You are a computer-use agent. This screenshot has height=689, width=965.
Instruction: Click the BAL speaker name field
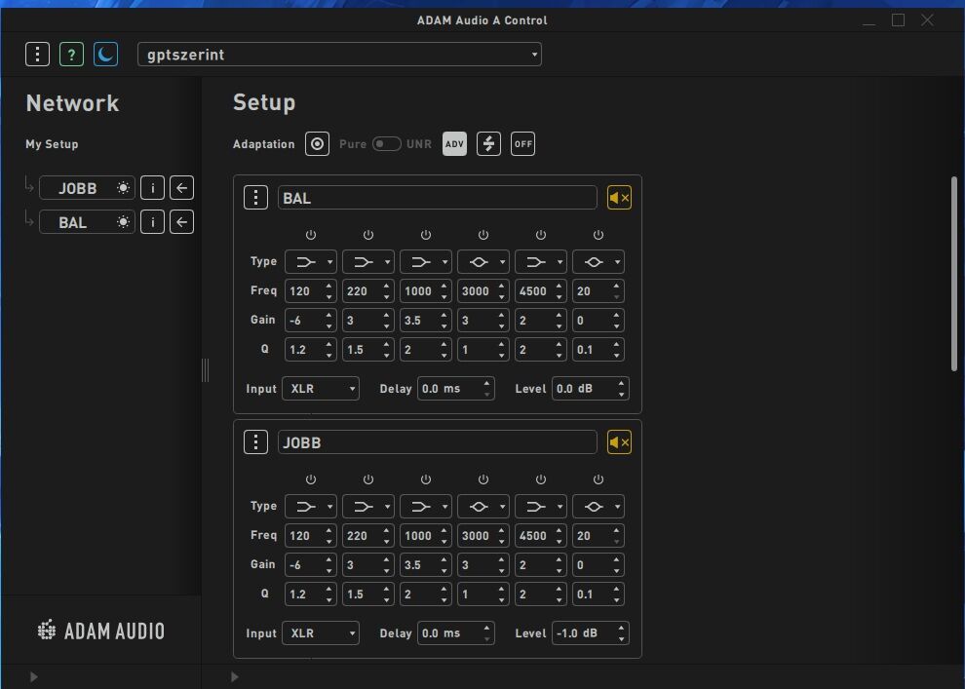437,198
